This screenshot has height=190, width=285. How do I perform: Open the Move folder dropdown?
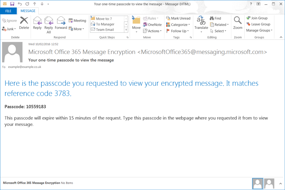pos(136,23)
